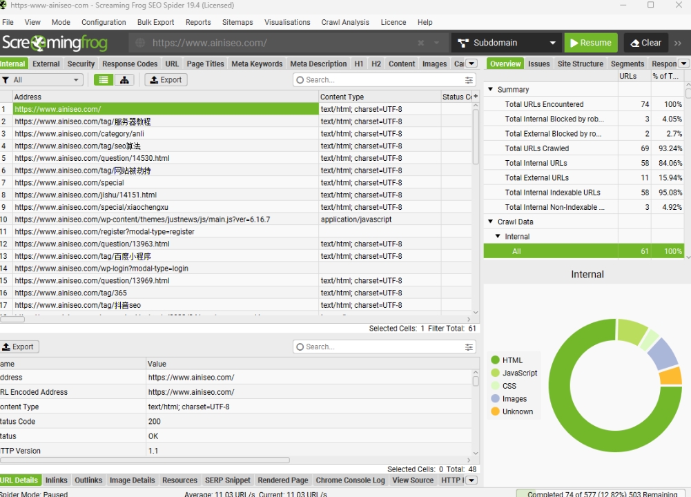Export the upper table data
The width and height of the screenshot is (691, 497).
pyautogui.click(x=166, y=80)
